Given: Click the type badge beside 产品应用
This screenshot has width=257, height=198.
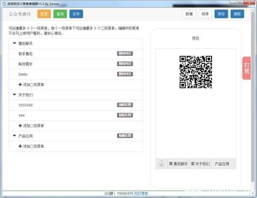Looking at the screenshot, I should pos(125,136).
